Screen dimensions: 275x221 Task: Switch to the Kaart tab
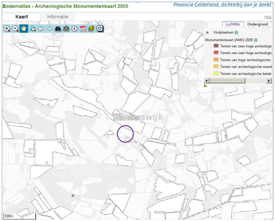[x=21, y=17]
